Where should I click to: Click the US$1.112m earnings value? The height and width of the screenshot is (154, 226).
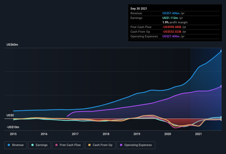[x=170, y=18]
